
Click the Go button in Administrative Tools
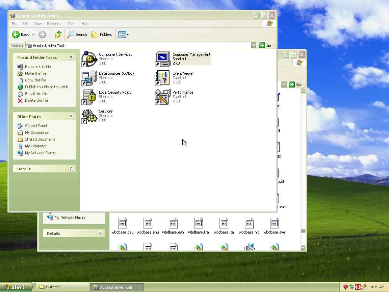click(265, 45)
